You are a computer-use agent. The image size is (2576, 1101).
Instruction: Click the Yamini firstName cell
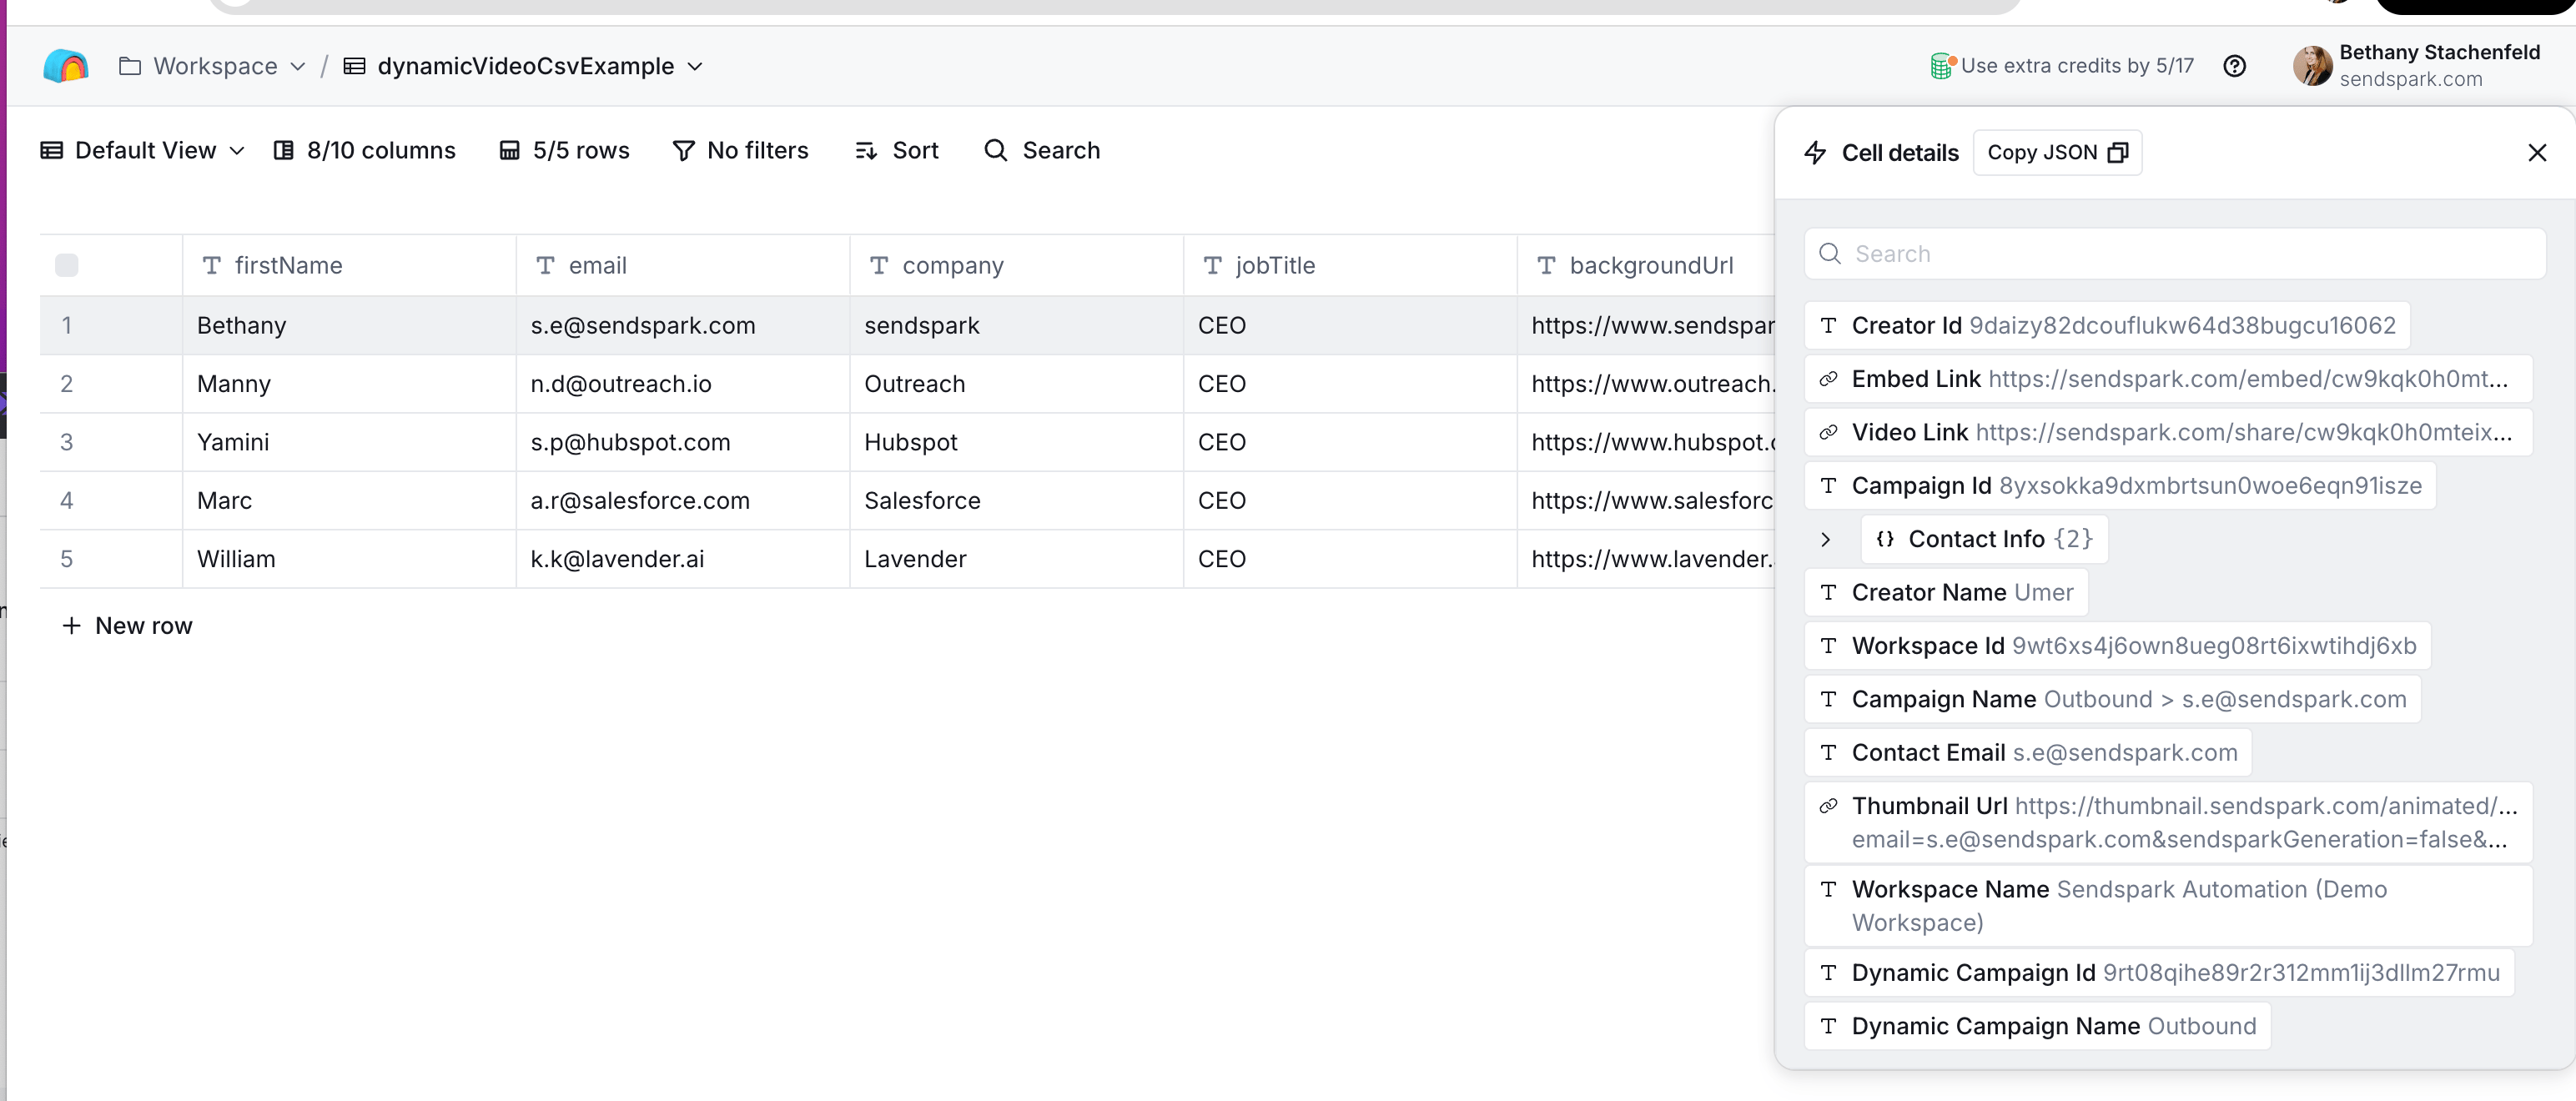(x=349, y=442)
